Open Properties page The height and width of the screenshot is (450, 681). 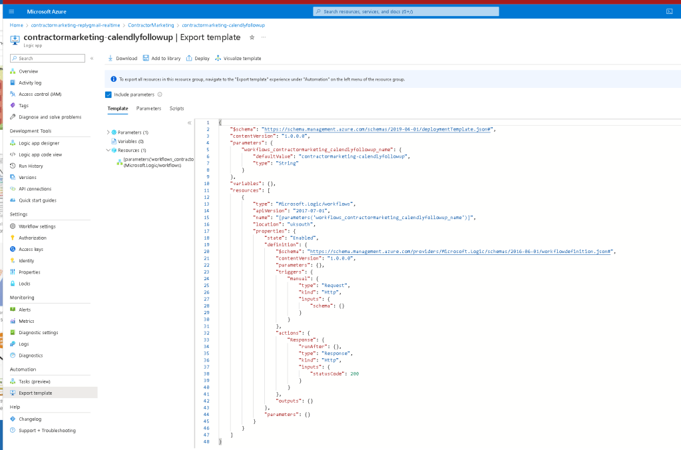pyautogui.click(x=29, y=272)
